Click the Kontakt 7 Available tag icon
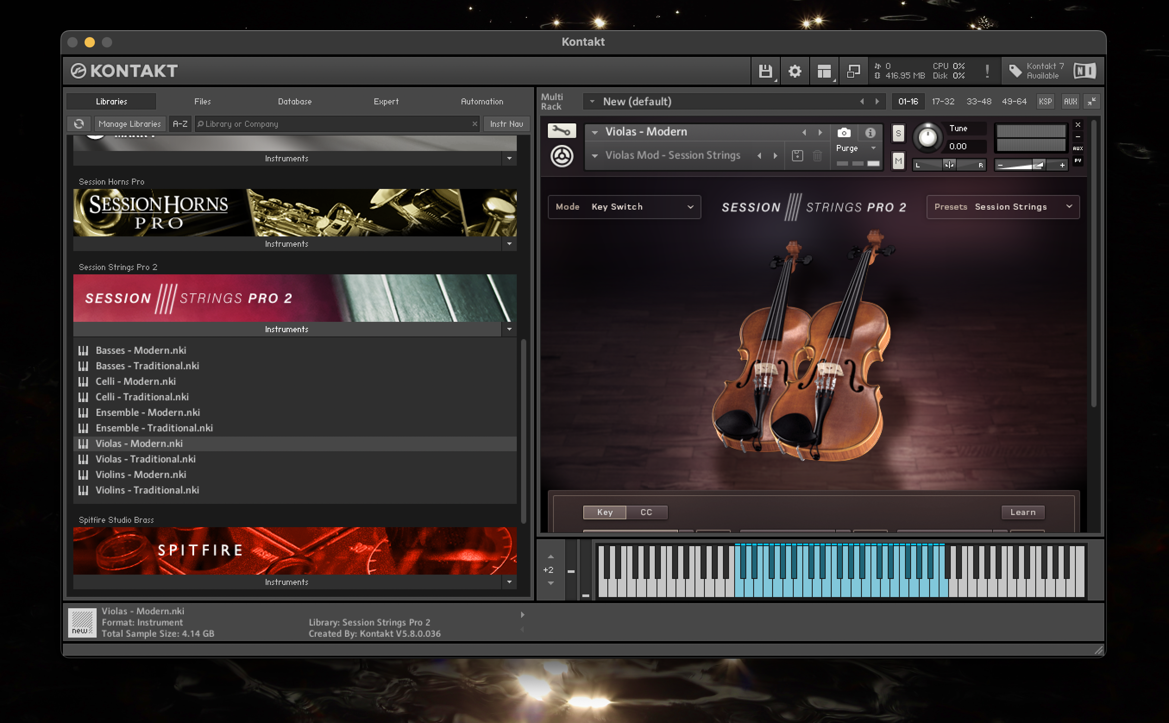This screenshot has width=1169, height=723. point(1015,71)
